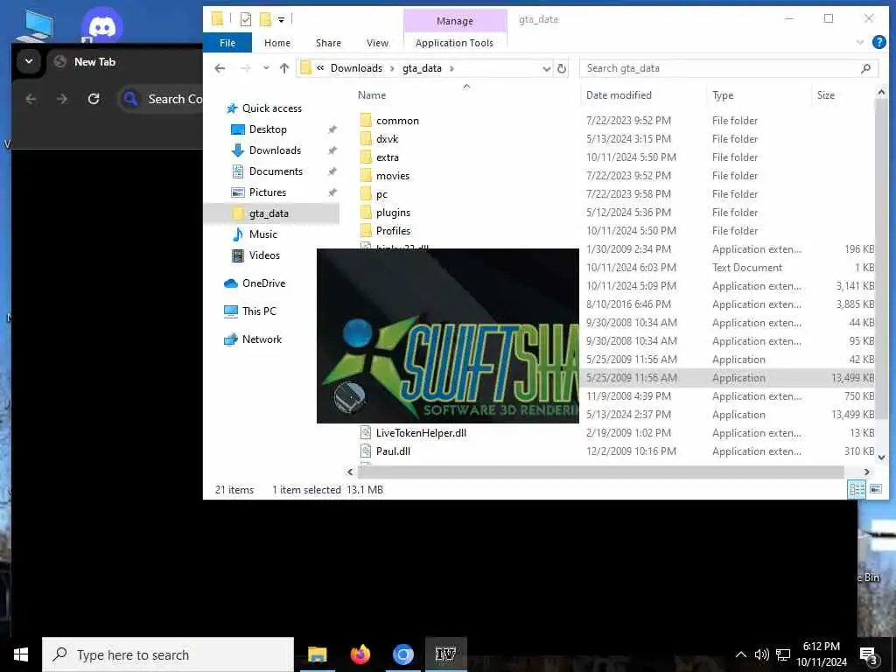Sort files by the Type column

click(723, 95)
